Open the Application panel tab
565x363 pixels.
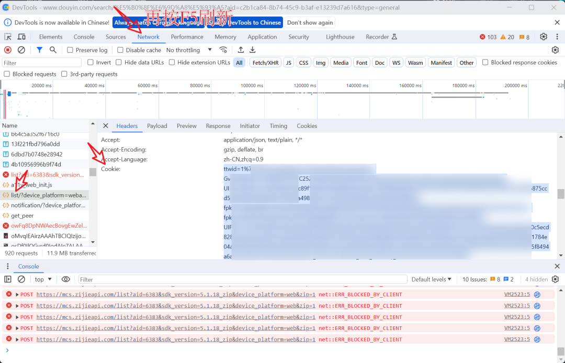[262, 37]
